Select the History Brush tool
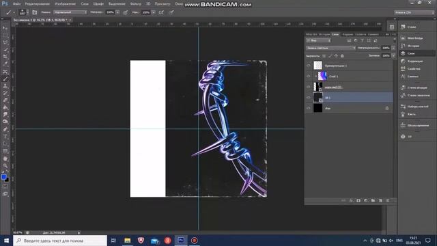This screenshot has width=437, height=246. click(x=5, y=93)
